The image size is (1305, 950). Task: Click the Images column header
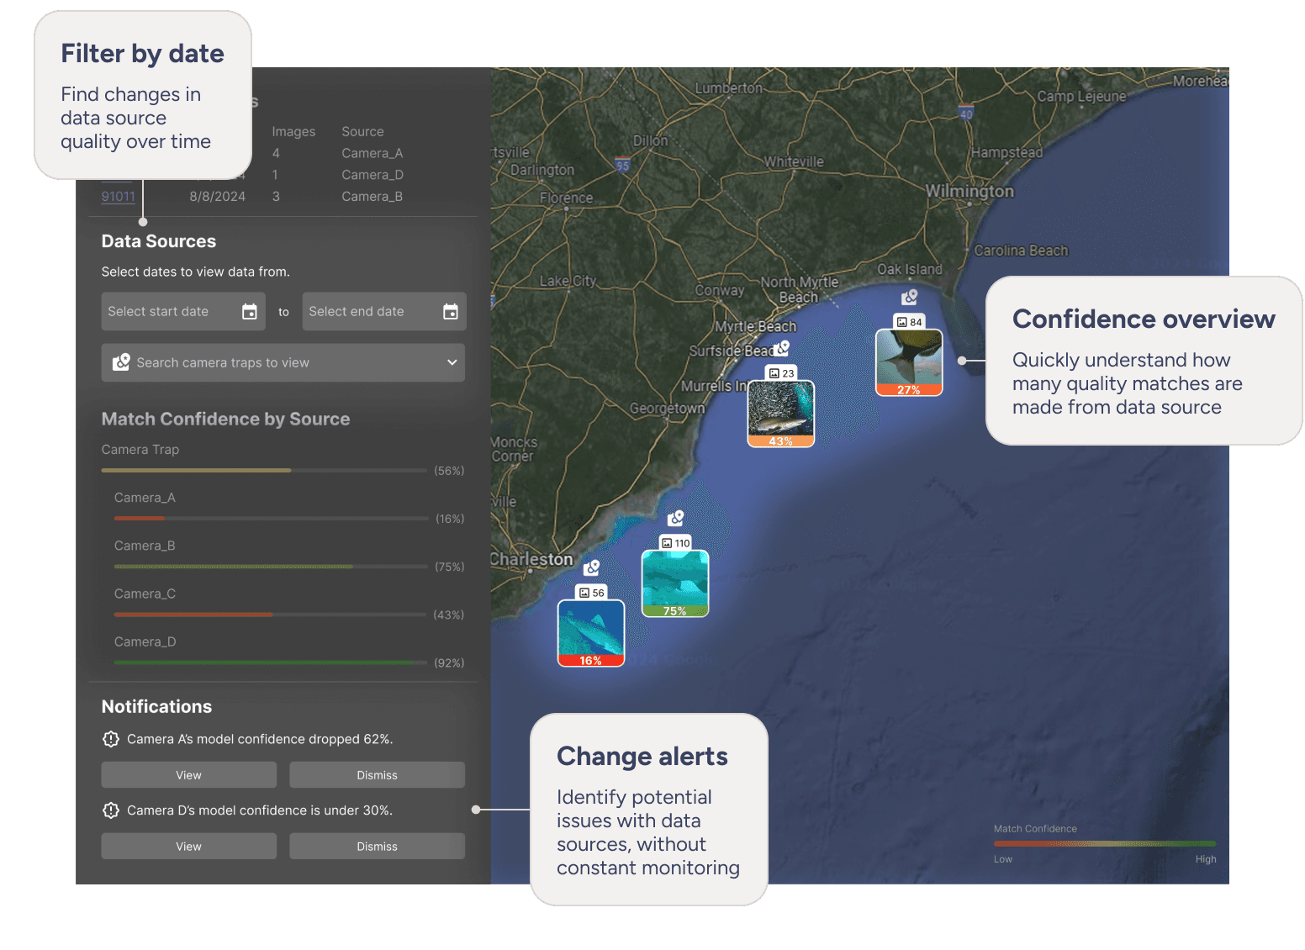(x=293, y=132)
